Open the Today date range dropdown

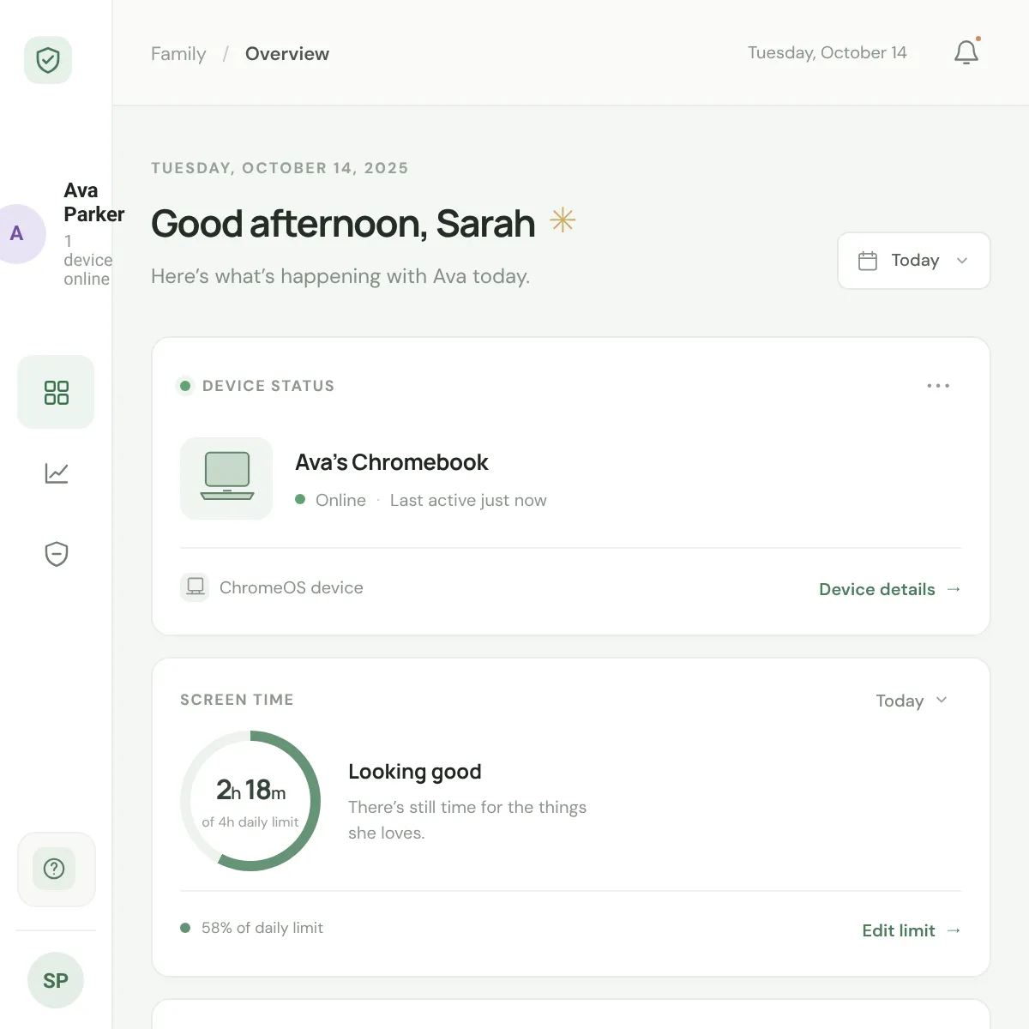click(913, 261)
